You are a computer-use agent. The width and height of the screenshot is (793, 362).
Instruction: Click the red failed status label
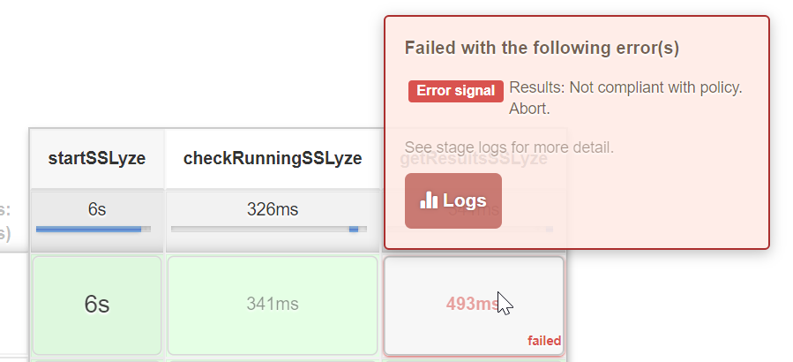click(544, 341)
